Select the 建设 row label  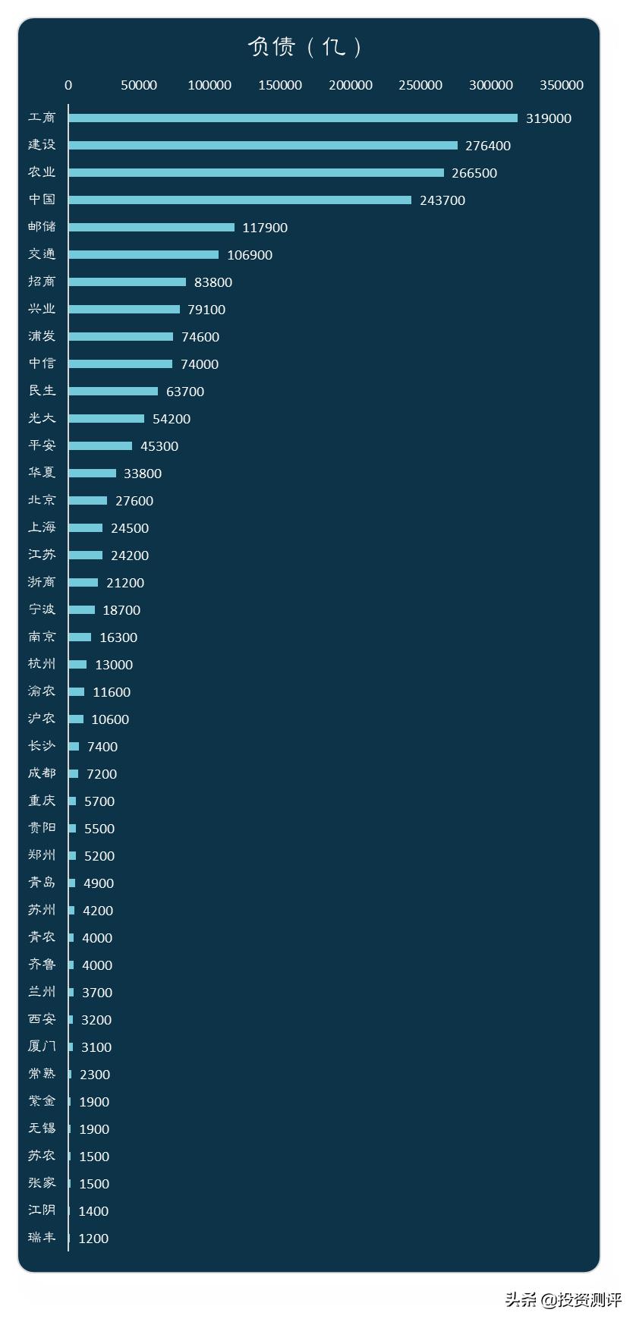(42, 145)
